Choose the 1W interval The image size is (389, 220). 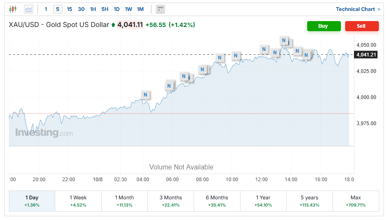pos(128,9)
